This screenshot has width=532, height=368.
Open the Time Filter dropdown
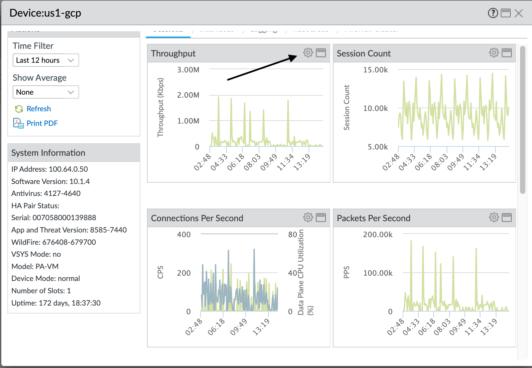[46, 60]
